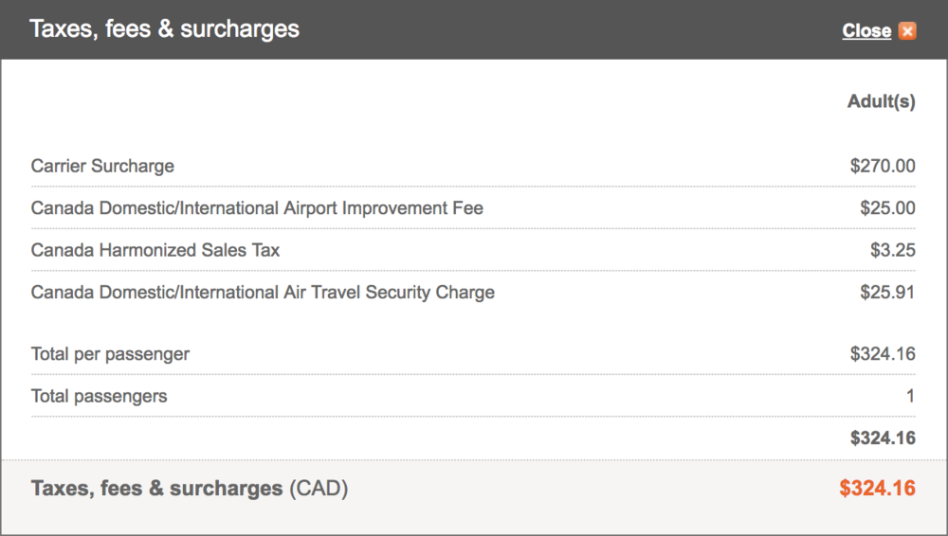Click the Air Travel Security Charge label
The width and height of the screenshot is (948, 536).
[x=263, y=292]
